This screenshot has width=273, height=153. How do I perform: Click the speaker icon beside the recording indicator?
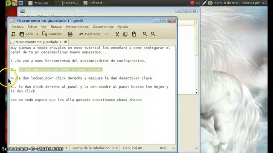[x=198, y=3]
